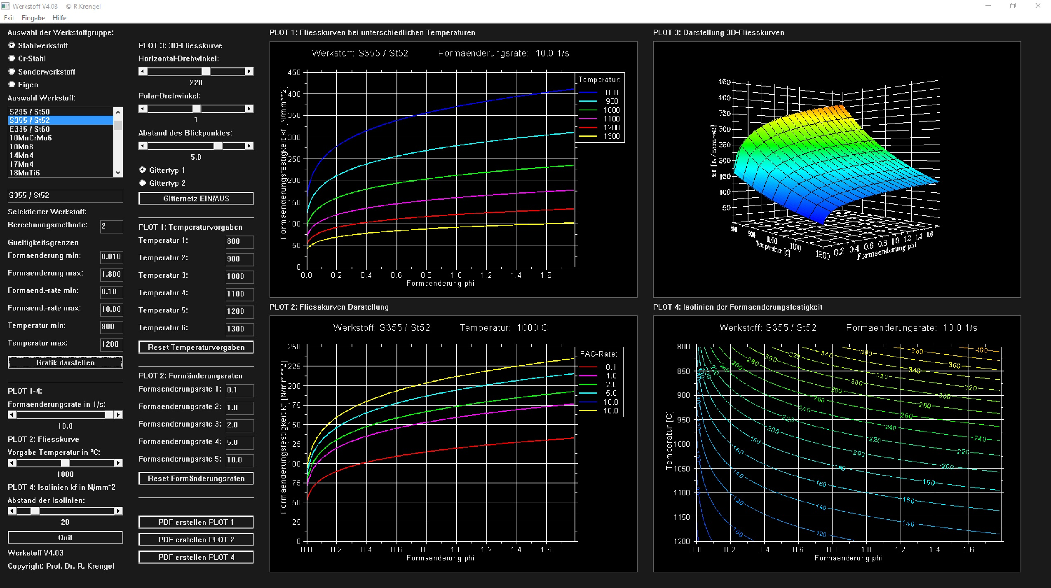1051x588 pixels.
Task: Select the Sonderwerkstoff material group
Action: [12, 72]
